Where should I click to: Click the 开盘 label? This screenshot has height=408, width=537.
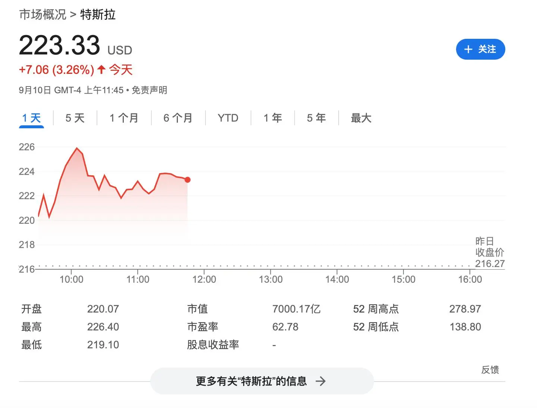(31, 309)
